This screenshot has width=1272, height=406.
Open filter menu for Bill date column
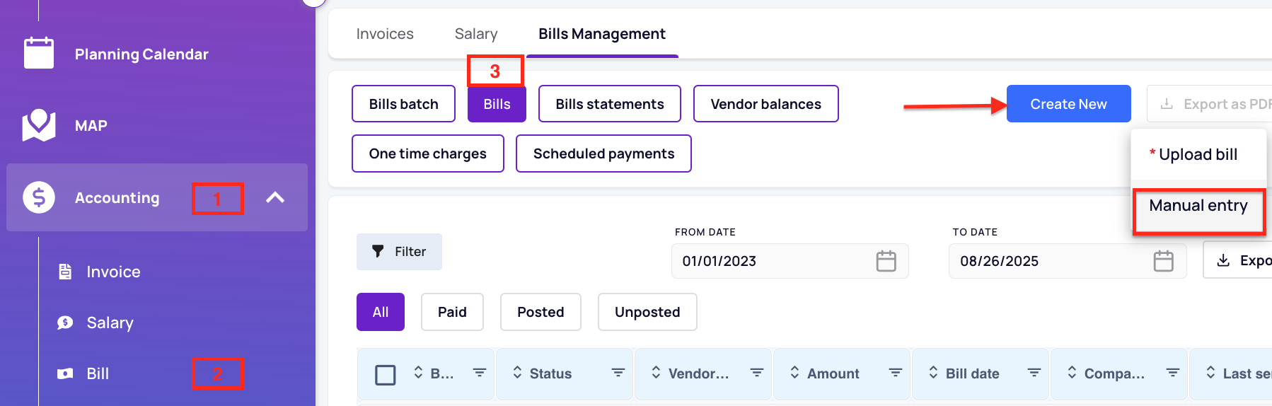click(1034, 373)
